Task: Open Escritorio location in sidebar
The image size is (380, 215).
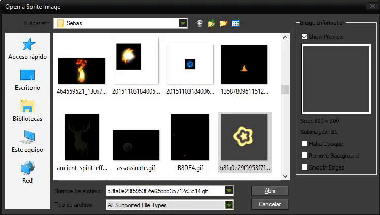Action: [28, 80]
